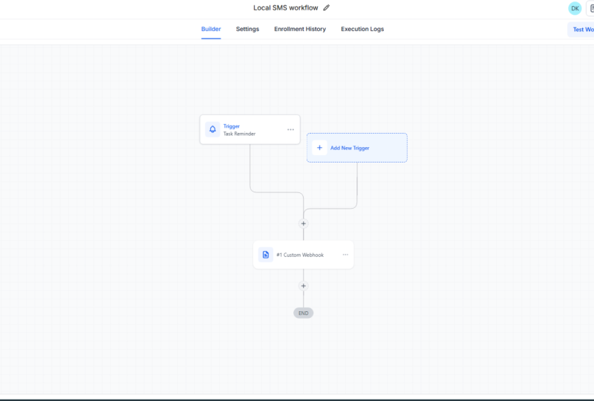
Task: Click the END node
Action: [304, 313]
